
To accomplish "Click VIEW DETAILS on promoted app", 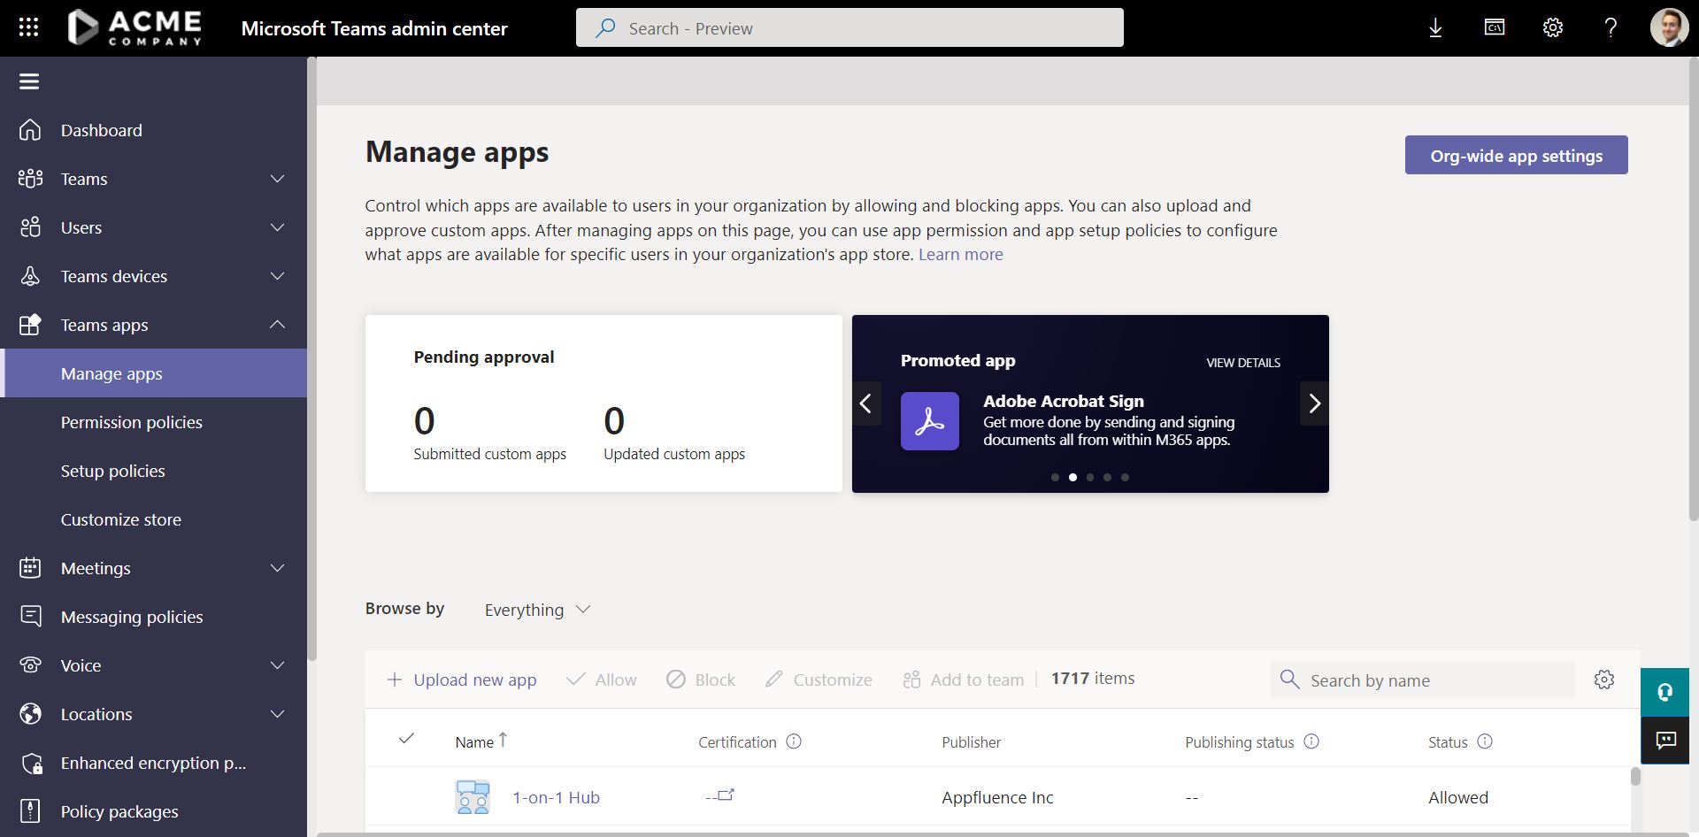I will [1243, 363].
